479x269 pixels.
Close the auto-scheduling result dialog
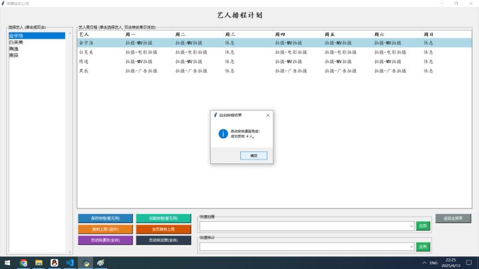267,116
